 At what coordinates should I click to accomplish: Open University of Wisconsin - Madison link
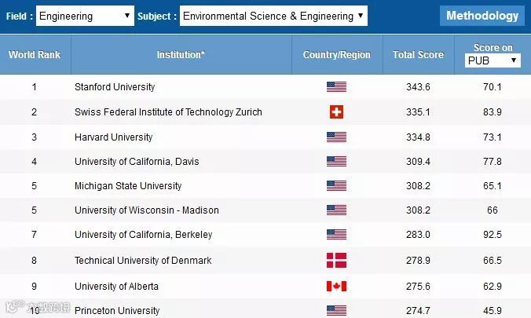pyautogui.click(x=147, y=210)
